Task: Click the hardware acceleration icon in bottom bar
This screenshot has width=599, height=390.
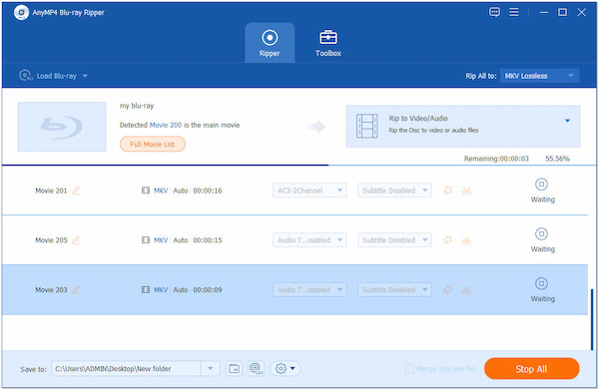Action: [x=256, y=369]
